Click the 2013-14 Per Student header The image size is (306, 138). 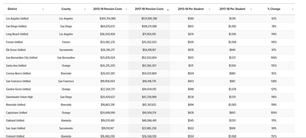191,9
